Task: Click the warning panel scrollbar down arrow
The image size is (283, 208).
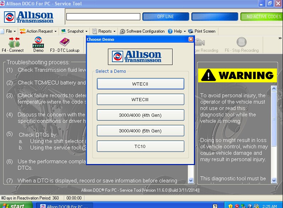Action: click(x=274, y=180)
